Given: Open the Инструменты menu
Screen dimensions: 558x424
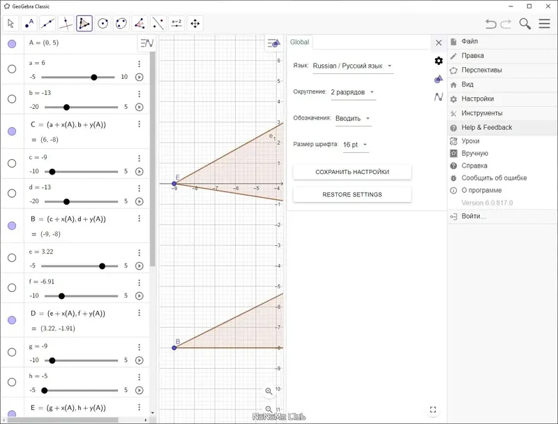Looking at the screenshot, I should pyautogui.click(x=502, y=113).
